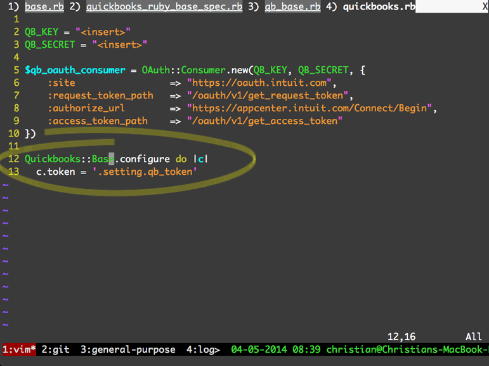Screen dimensions: 489x366
Task: Select tmux window 1:vim
Action: [19, 349]
